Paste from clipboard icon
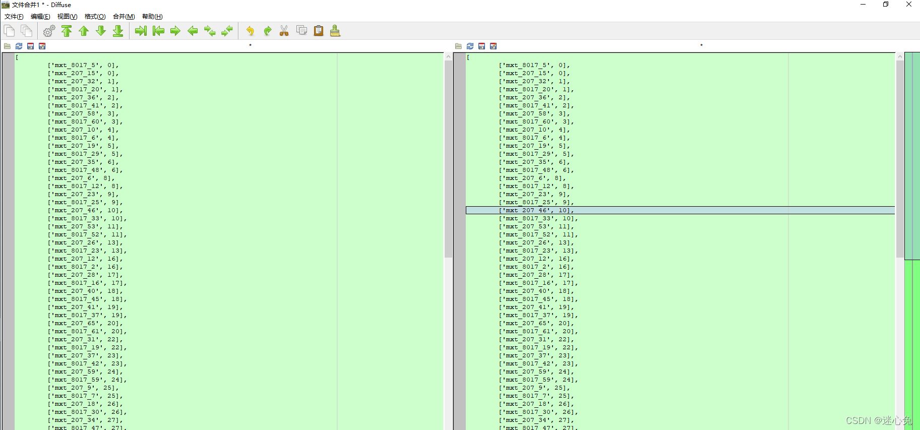This screenshot has height=430, width=920. click(319, 31)
